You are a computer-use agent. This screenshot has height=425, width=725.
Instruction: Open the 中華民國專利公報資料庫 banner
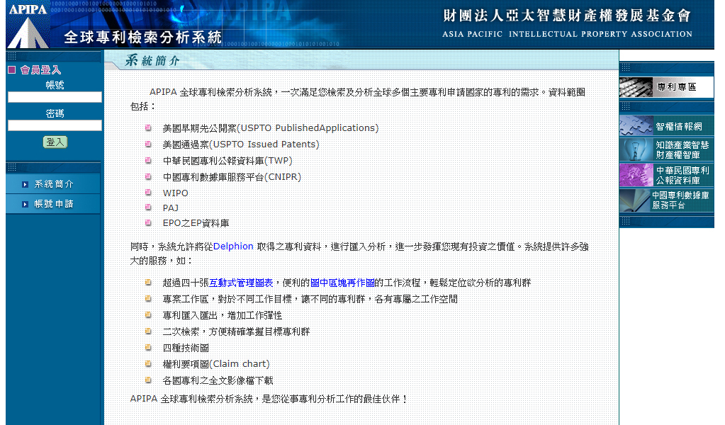[x=666, y=175]
